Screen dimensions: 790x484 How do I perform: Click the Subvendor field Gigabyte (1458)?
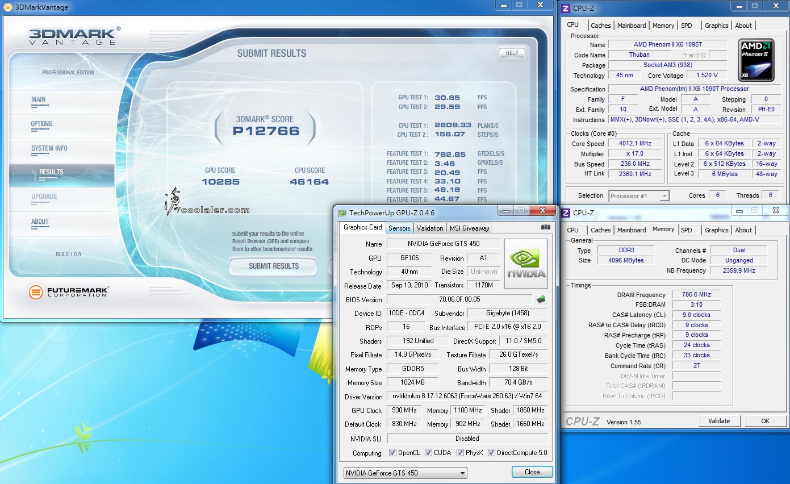coord(508,313)
